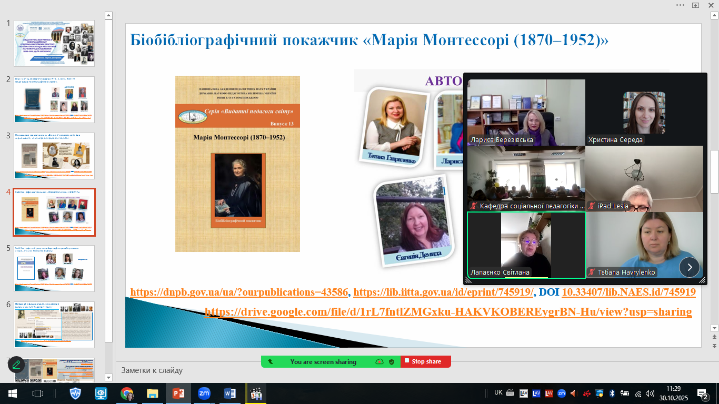Click the scroll up arrow of slide pane
Viewport: 719px width, 404px height.
108,14
